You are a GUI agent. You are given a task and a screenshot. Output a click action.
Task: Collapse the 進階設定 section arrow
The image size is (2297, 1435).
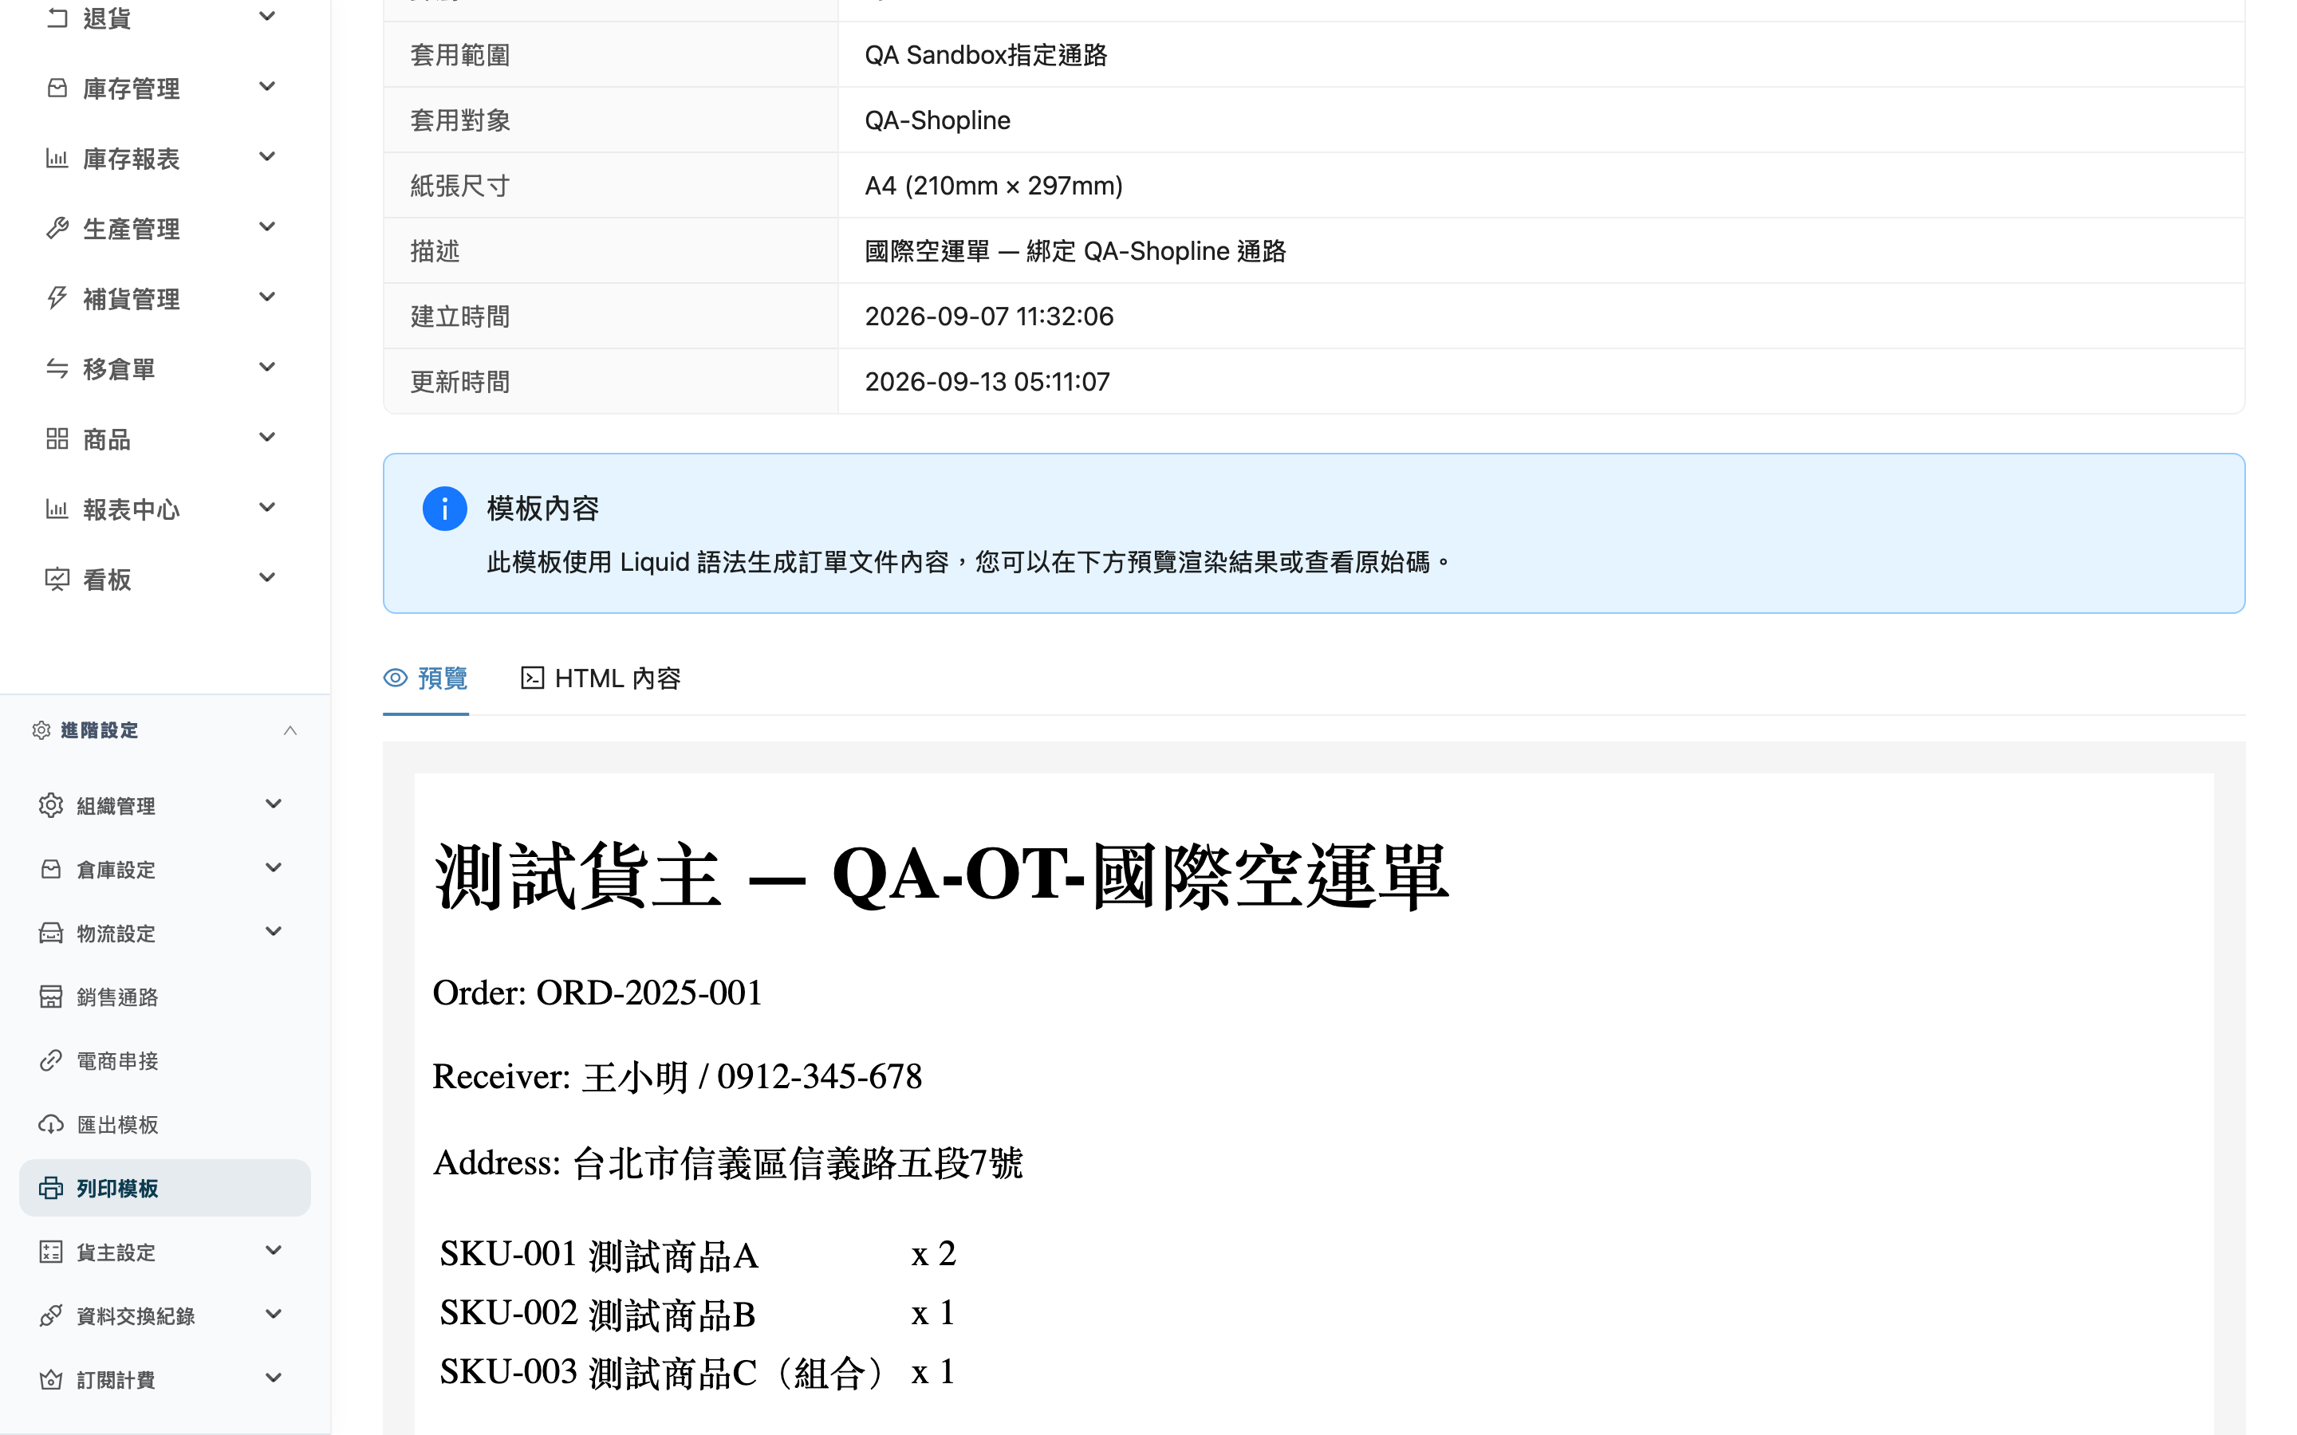[290, 729]
